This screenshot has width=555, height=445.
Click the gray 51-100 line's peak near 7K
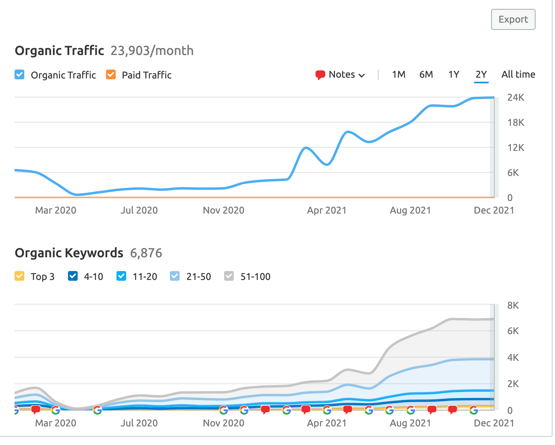pyautogui.click(x=453, y=319)
